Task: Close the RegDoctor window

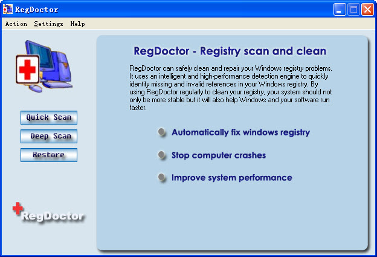Action: tap(367, 9)
